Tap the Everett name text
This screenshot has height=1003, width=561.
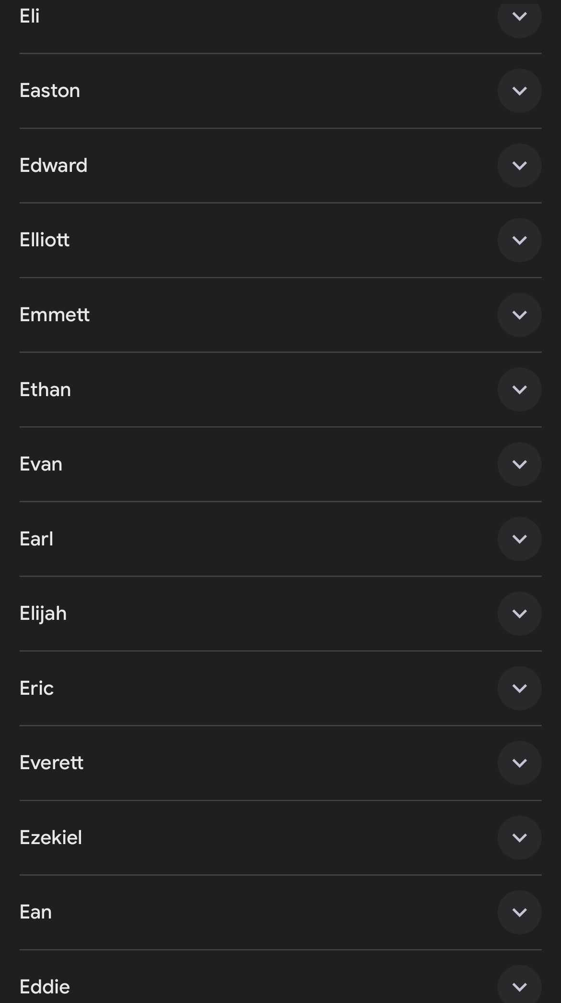(51, 763)
